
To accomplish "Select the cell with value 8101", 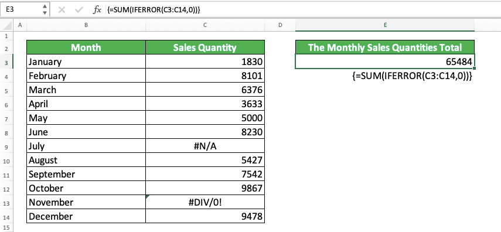I will tap(205, 76).
